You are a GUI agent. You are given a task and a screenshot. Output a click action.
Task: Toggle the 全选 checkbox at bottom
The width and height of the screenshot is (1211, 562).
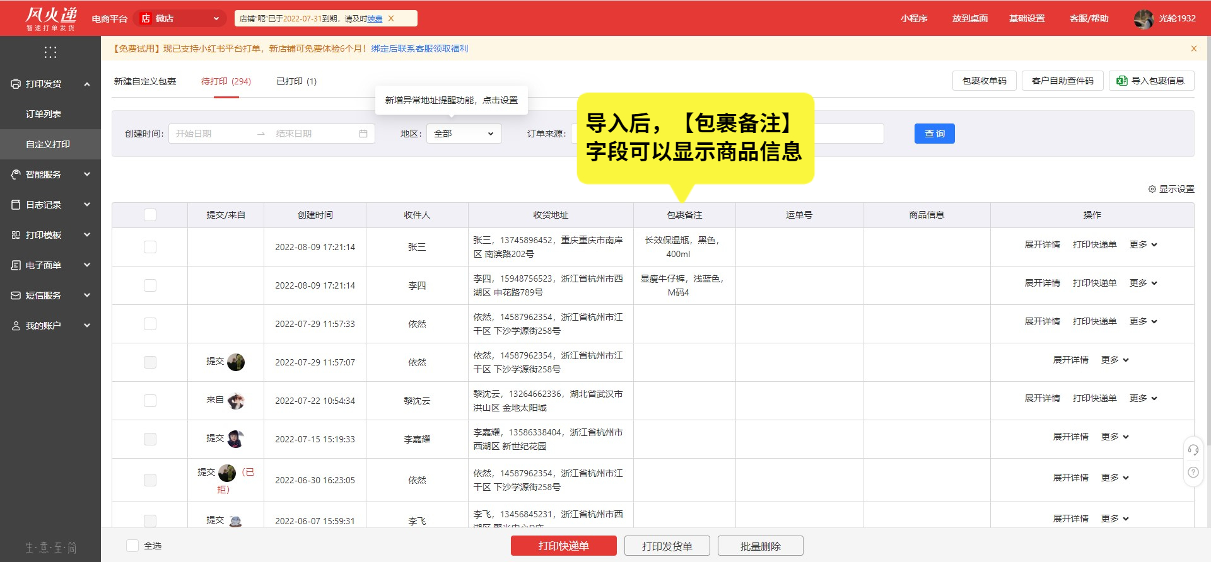[x=132, y=546]
